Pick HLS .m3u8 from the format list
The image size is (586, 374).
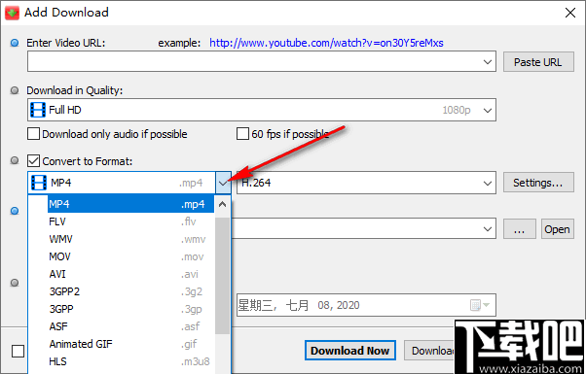click(x=130, y=361)
